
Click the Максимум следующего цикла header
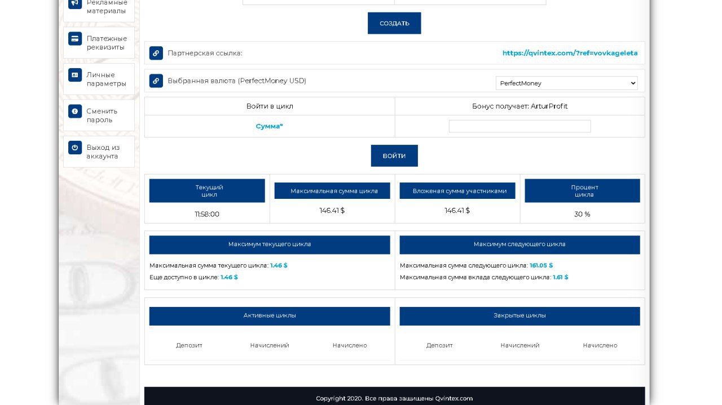(520, 244)
